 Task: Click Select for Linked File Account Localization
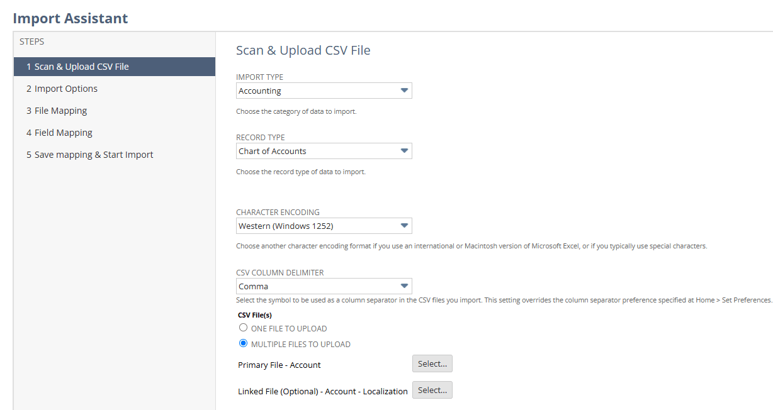[432, 390]
